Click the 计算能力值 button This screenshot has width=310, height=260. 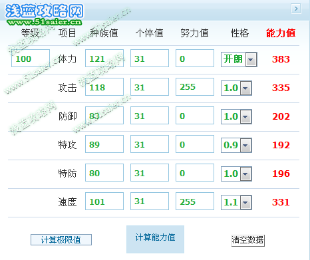click(x=155, y=239)
